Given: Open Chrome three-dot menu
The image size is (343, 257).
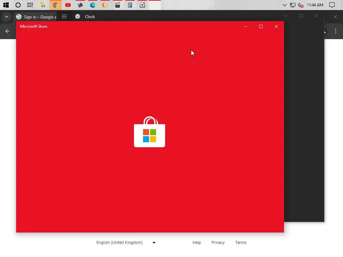Looking at the screenshot, I should pos(336,31).
